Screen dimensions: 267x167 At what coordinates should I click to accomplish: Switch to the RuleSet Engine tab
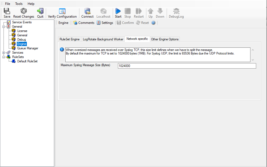[69, 39]
